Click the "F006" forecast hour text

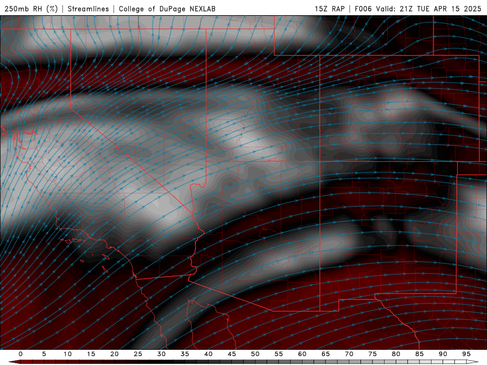click(363, 9)
